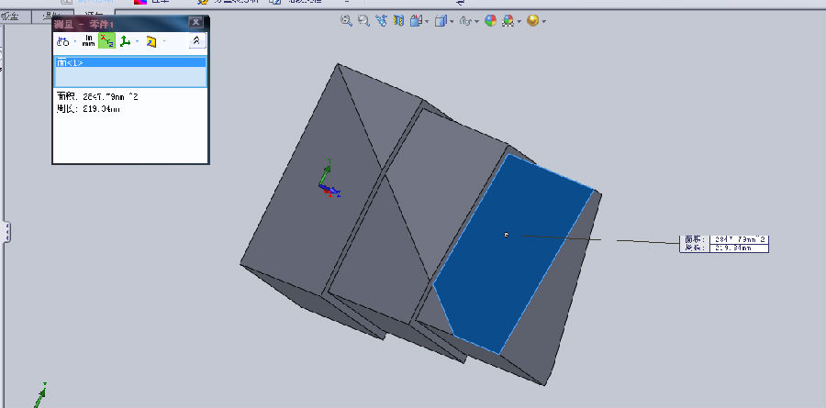Open units/precision (in/mm) in Measure dialog

tap(88, 41)
